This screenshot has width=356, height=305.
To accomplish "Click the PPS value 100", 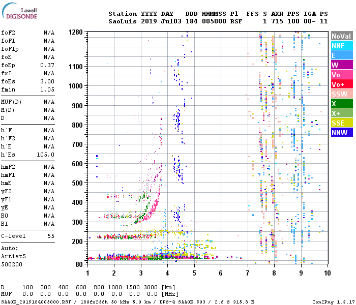I will [x=293, y=21].
